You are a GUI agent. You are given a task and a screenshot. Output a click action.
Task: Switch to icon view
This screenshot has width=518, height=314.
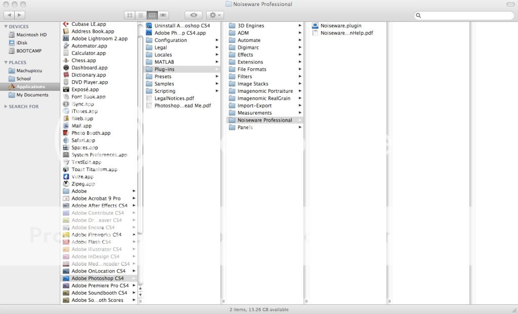click(130, 15)
